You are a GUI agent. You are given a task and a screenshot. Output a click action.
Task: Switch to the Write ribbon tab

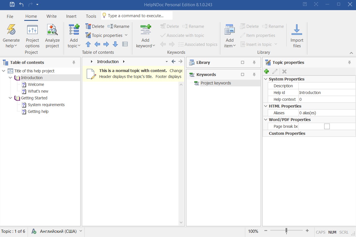pos(52,16)
